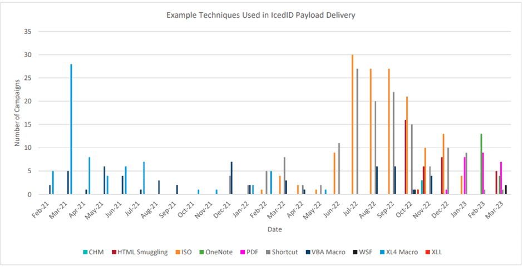Click the Nov-22 teal CHM bar
Viewport: 523px width, 267px height.
point(422,188)
